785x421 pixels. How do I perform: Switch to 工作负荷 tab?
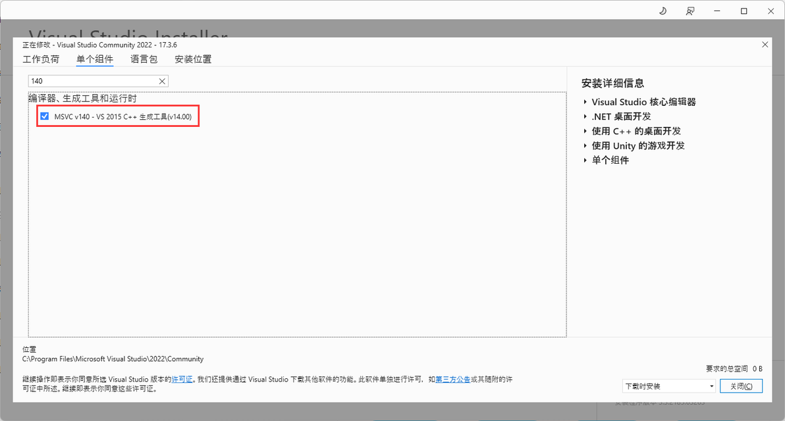tap(41, 59)
